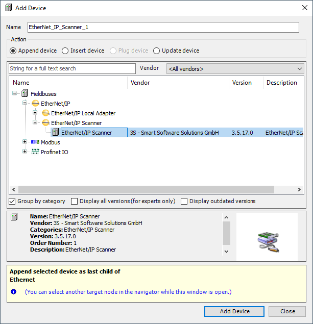This screenshot has width=313, height=324.
Task: Click the blue information icon
Action: point(14,292)
